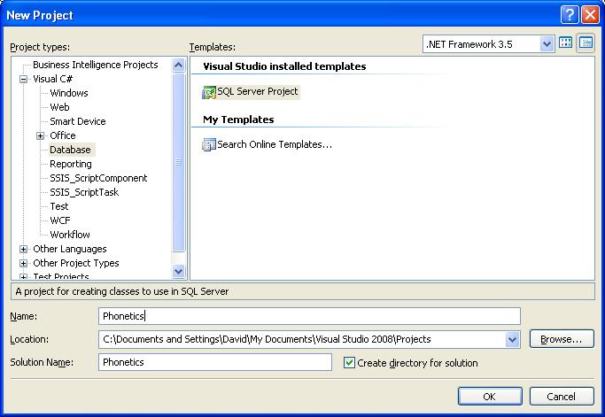Click the project types scrollbar thumb
Viewport: 605px width, 417px height.
click(178, 162)
